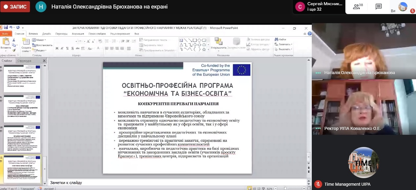Open the participants list showing 38
The width and height of the screenshot is (416, 190).
pyautogui.click(x=358, y=7)
